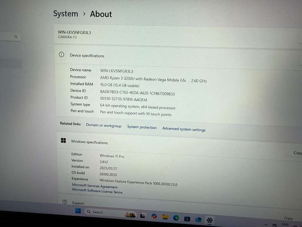
Task: Open the Windows Start menu
Action: click(x=78, y=211)
